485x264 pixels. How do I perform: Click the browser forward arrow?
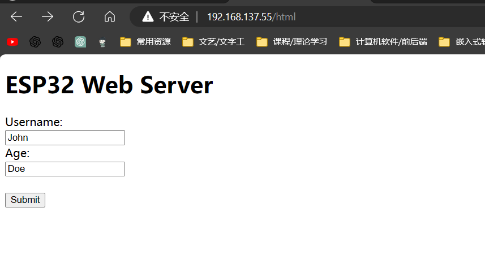(x=48, y=17)
